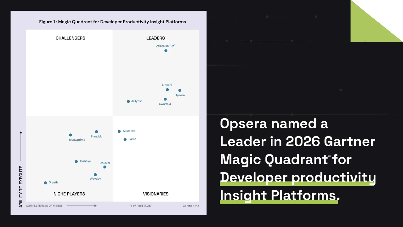
Task: Select the Allstacks data point dot
Action: [x=119, y=131]
